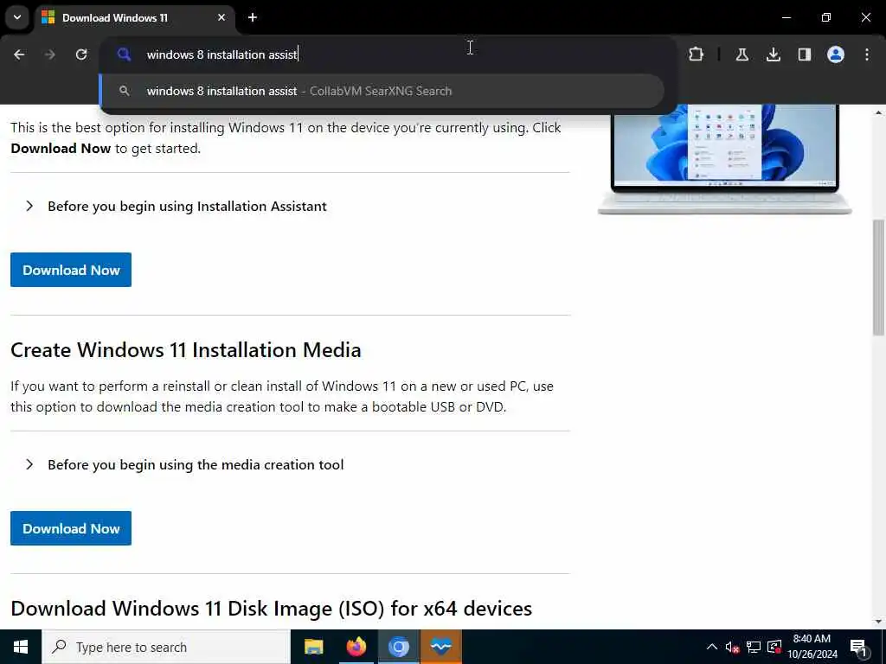Image resolution: width=886 pixels, height=664 pixels.
Task: Click the address bar search text
Action: point(221,54)
